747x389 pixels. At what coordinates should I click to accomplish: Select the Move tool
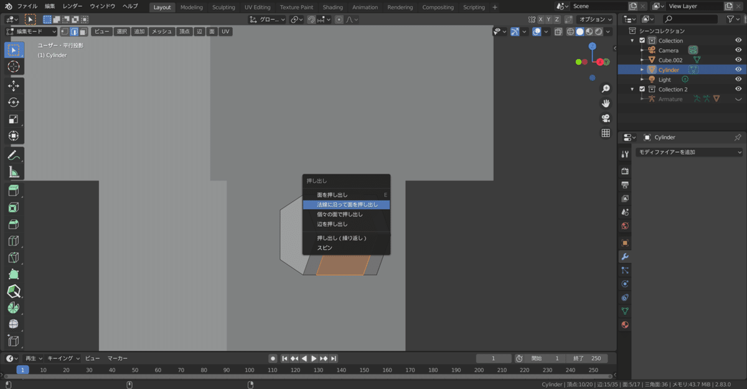click(14, 85)
